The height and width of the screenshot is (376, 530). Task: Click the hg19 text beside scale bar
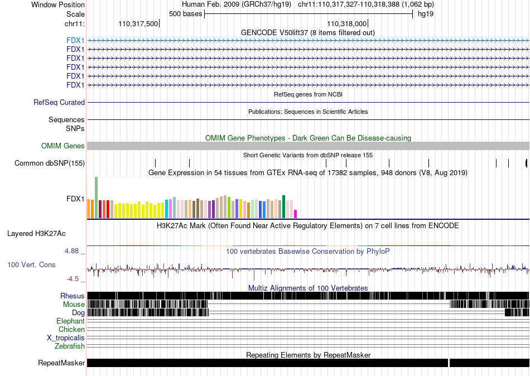click(x=426, y=14)
